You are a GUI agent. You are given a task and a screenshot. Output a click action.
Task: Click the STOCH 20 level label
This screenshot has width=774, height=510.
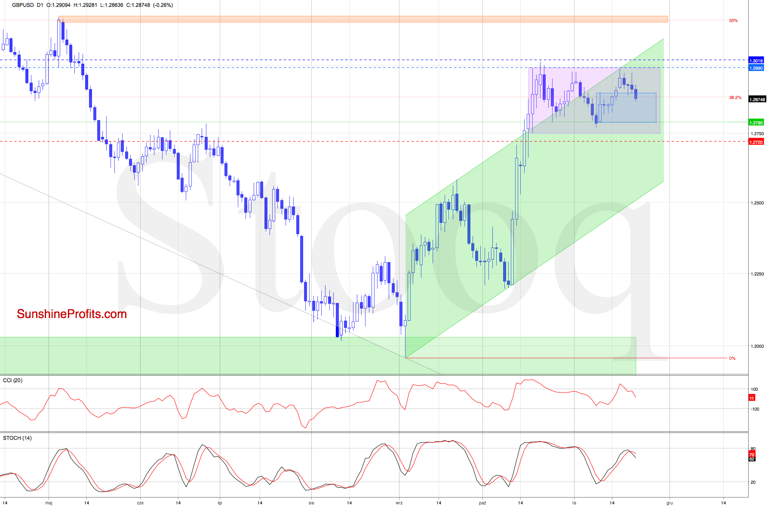pos(753,482)
